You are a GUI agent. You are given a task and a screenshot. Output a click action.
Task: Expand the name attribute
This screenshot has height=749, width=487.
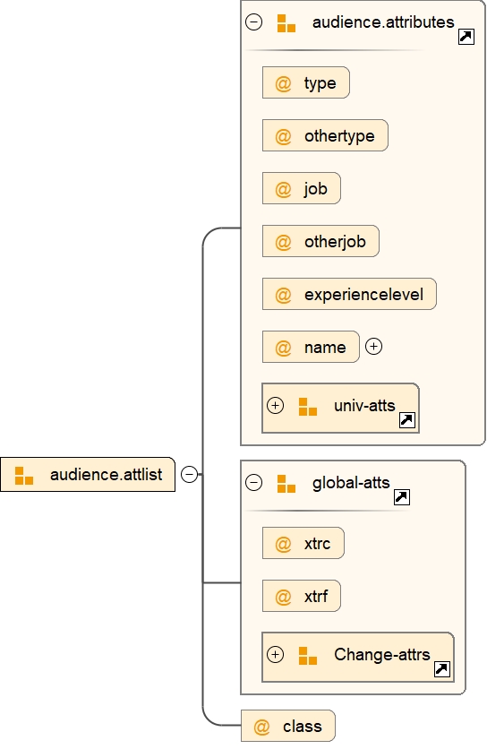click(x=373, y=347)
